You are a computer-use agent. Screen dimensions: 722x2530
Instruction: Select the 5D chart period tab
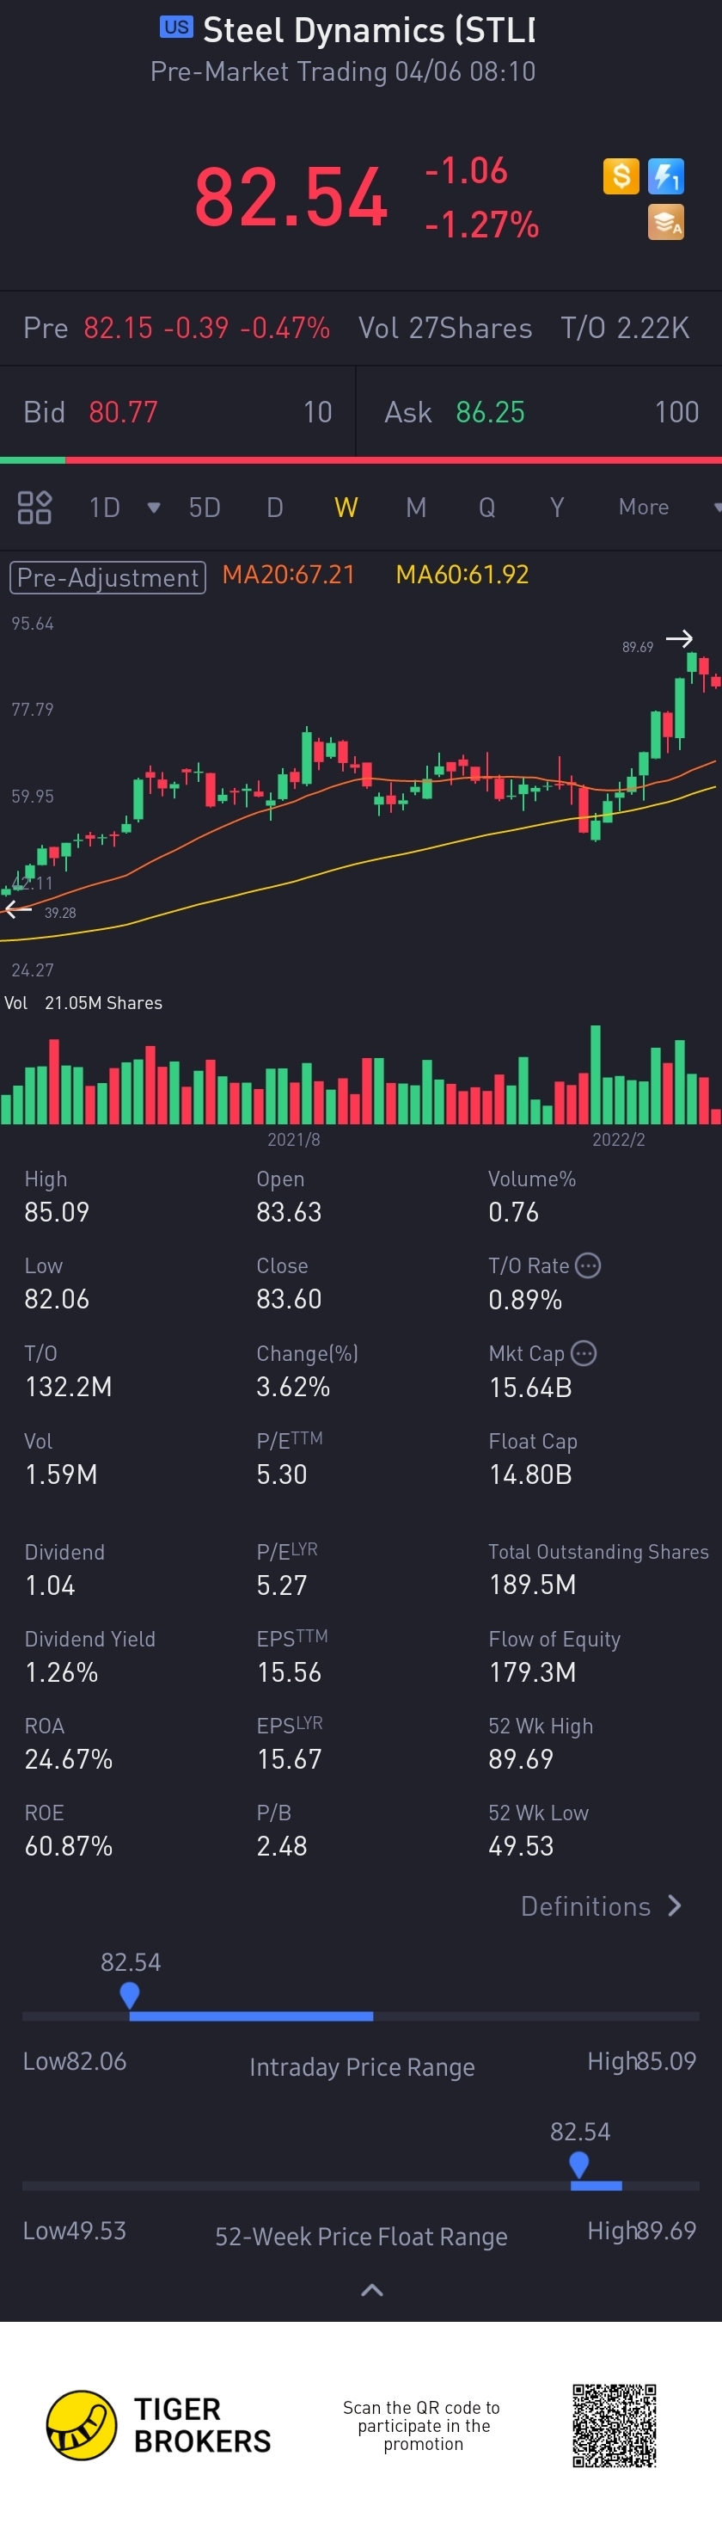pos(204,508)
